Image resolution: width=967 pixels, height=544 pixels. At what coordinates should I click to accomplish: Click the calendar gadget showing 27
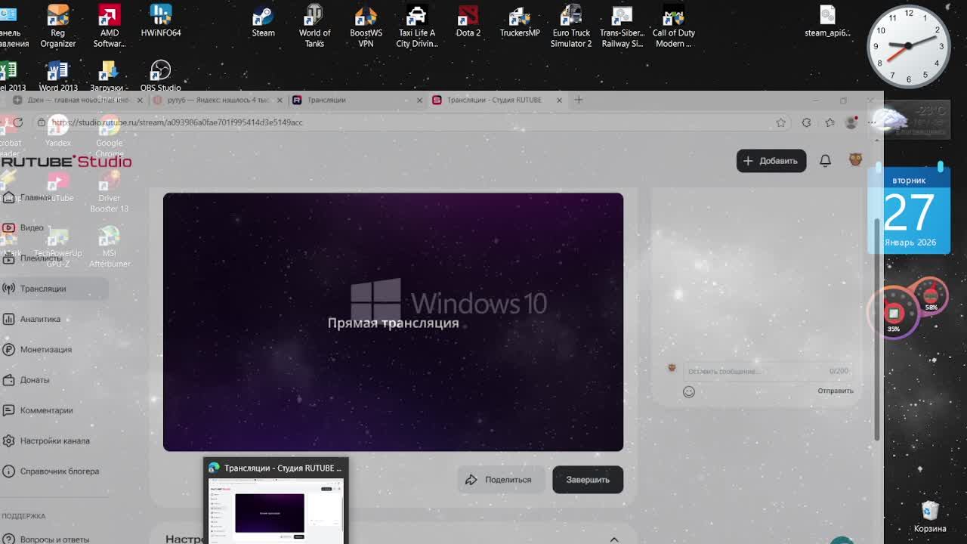[x=909, y=210]
